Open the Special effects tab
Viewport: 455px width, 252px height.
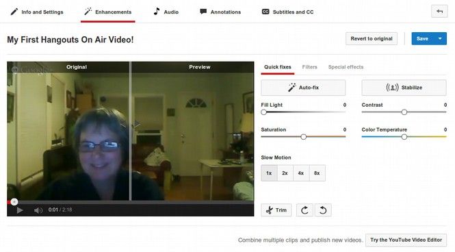tap(346, 67)
